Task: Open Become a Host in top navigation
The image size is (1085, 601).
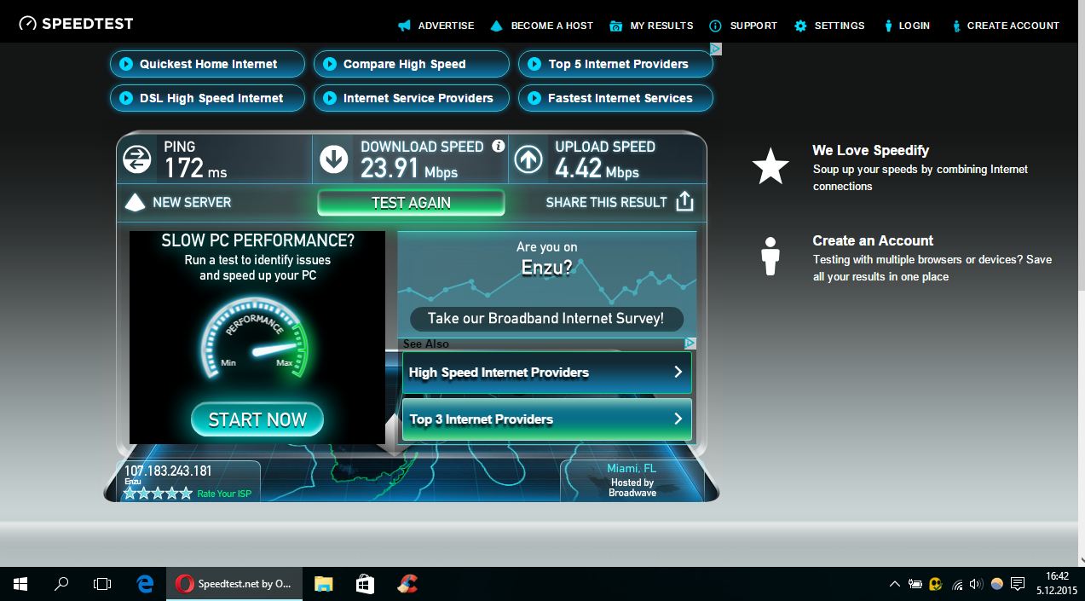Action: 541,26
